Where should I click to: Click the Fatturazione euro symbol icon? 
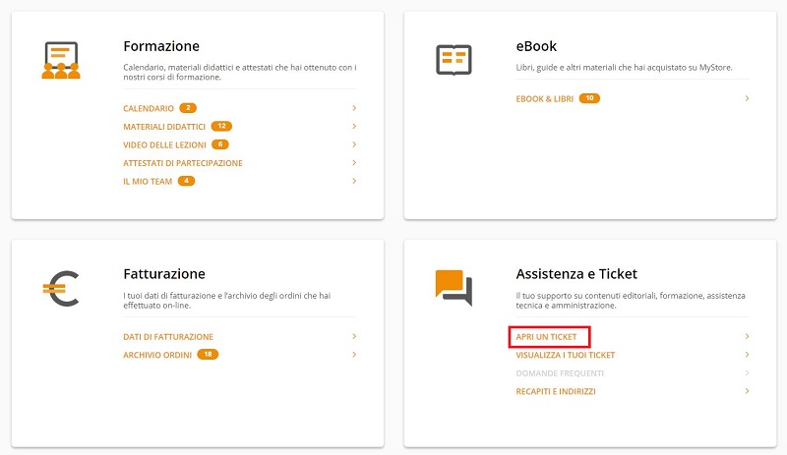coord(61,289)
